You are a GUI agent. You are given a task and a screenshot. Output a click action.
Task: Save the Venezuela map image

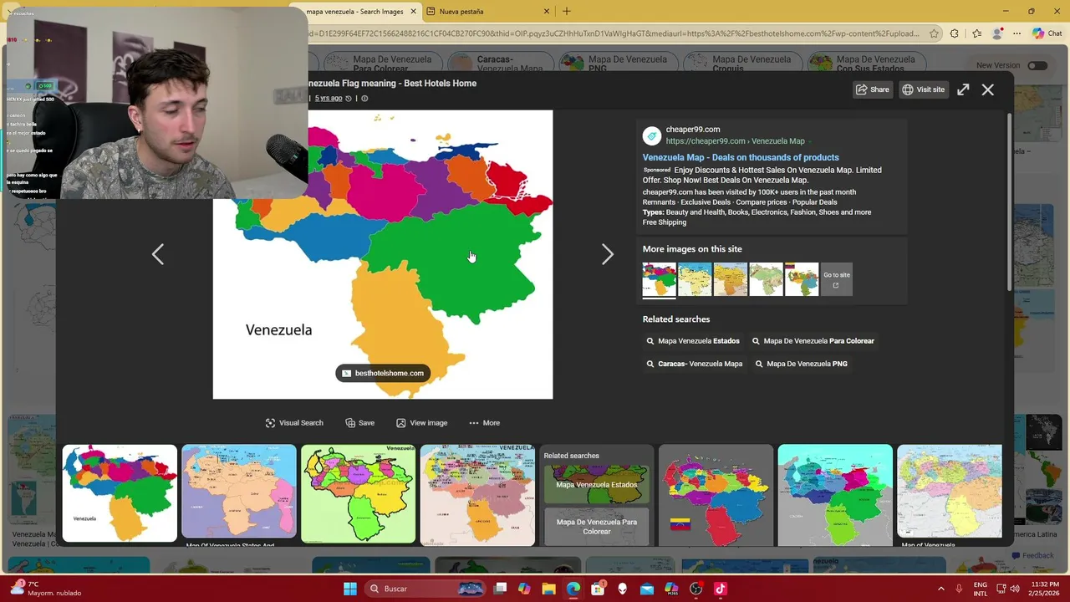pos(360,423)
